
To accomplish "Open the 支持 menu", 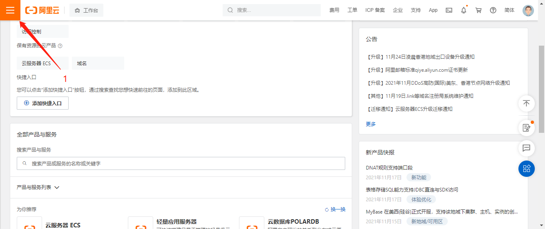I will tap(415, 10).
